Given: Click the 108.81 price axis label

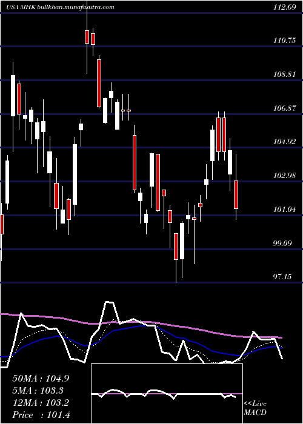Looking at the screenshot, I should point(284,75).
